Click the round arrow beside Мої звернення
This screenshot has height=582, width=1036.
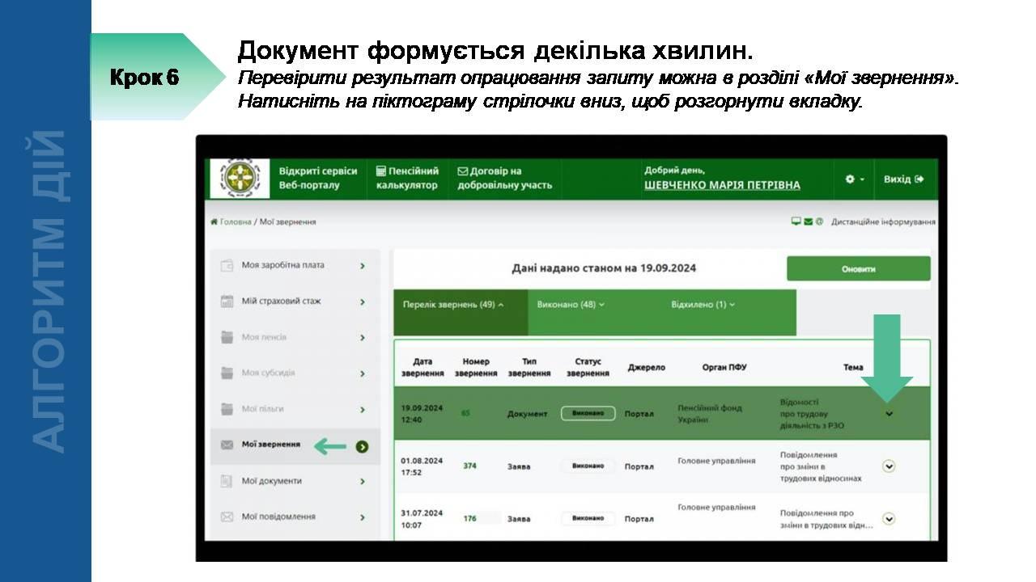362,446
